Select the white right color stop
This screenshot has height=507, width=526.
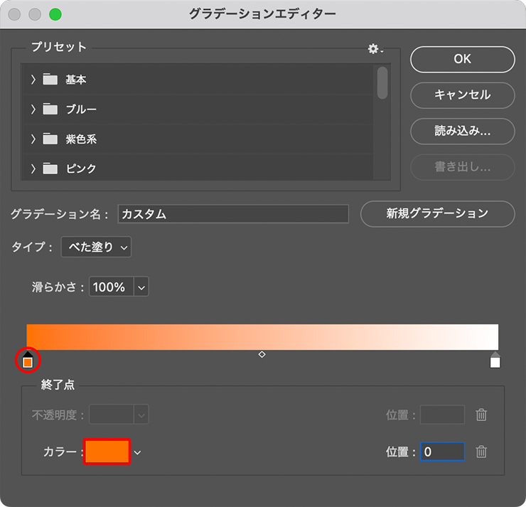pos(495,361)
